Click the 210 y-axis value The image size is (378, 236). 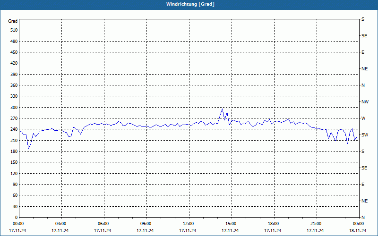(x=14, y=140)
